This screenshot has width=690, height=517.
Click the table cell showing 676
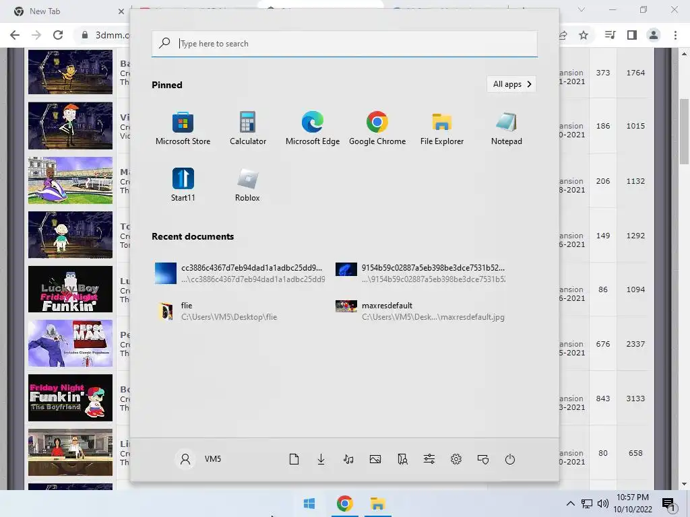(x=603, y=344)
